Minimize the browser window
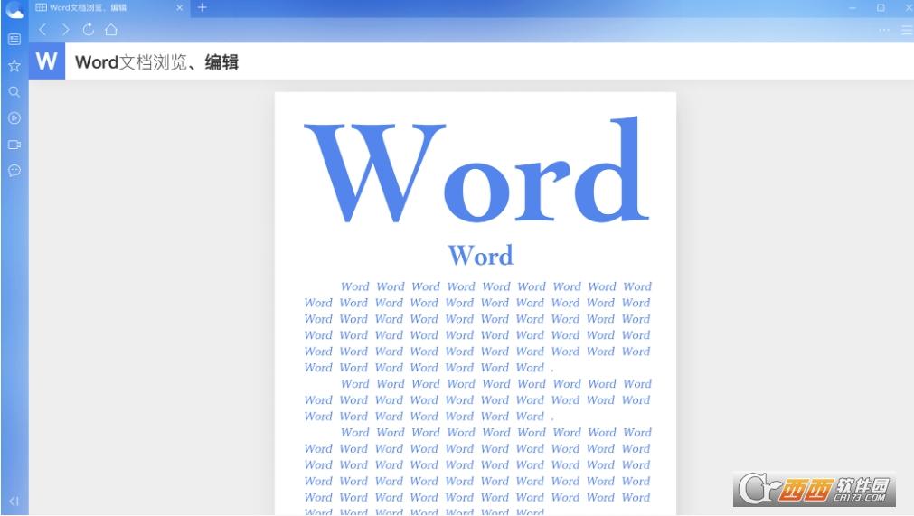Viewport: 914px width, 516px height. pyautogui.click(x=853, y=7)
